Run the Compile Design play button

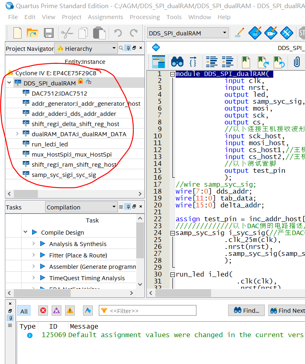[35, 232]
